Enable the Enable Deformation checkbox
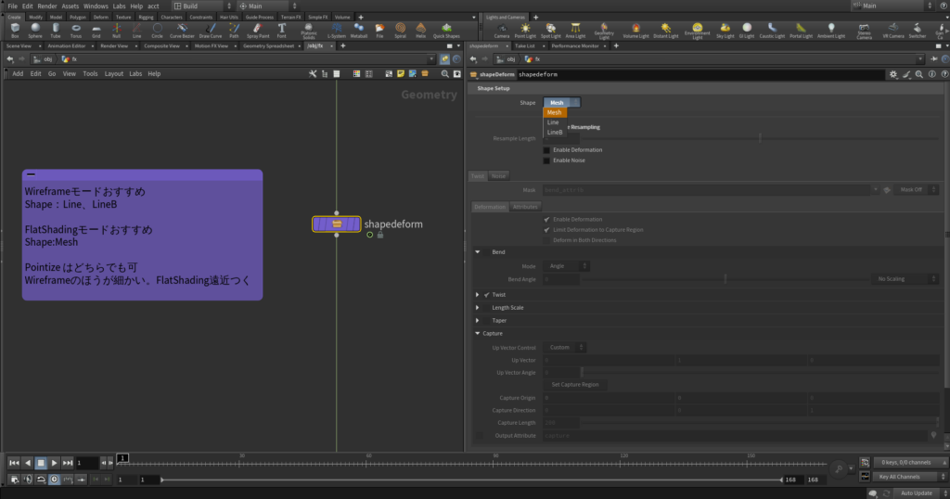The image size is (950, 499). tap(546, 149)
